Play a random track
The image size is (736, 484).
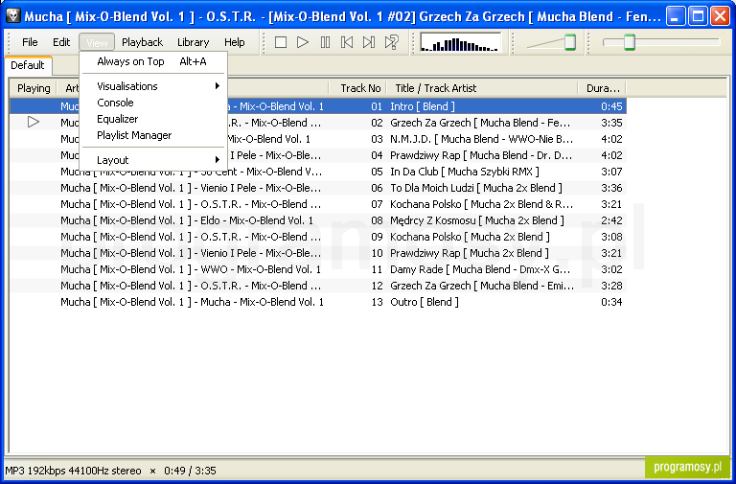pos(391,42)
